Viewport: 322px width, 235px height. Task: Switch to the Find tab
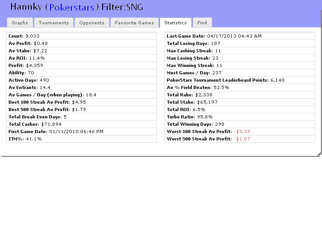[202, 22]
